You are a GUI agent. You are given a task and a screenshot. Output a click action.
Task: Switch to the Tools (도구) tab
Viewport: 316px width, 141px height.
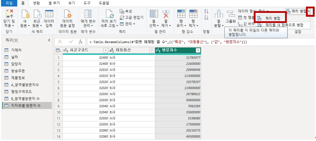[87, 3]
